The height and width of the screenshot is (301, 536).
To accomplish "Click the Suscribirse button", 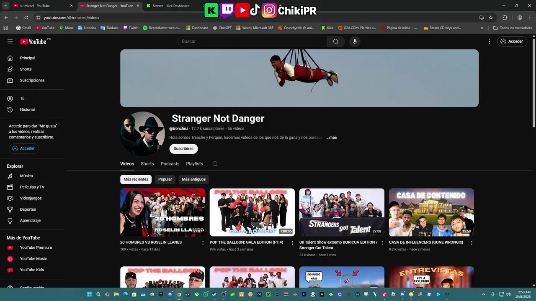I will click(183, 149).
